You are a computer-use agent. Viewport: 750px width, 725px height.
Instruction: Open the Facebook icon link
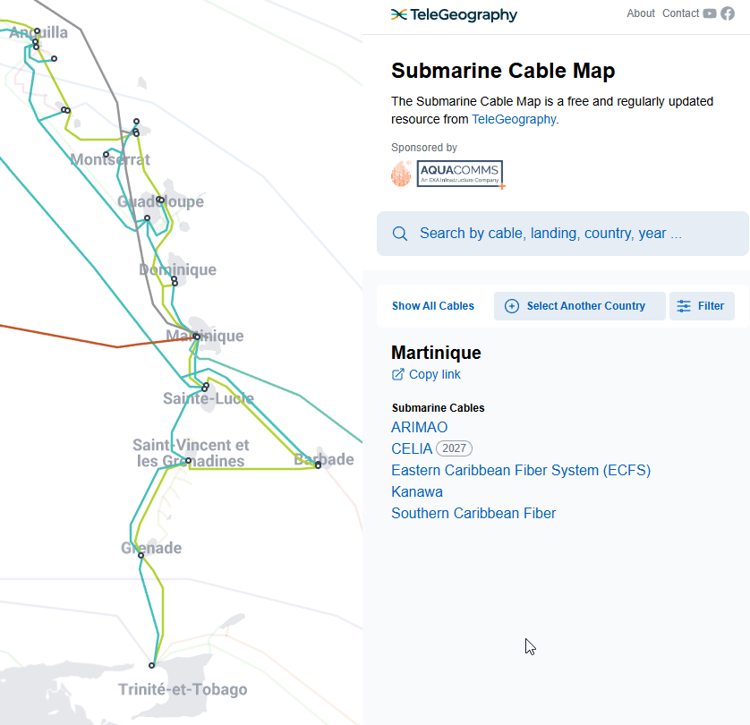coord(728,13)
